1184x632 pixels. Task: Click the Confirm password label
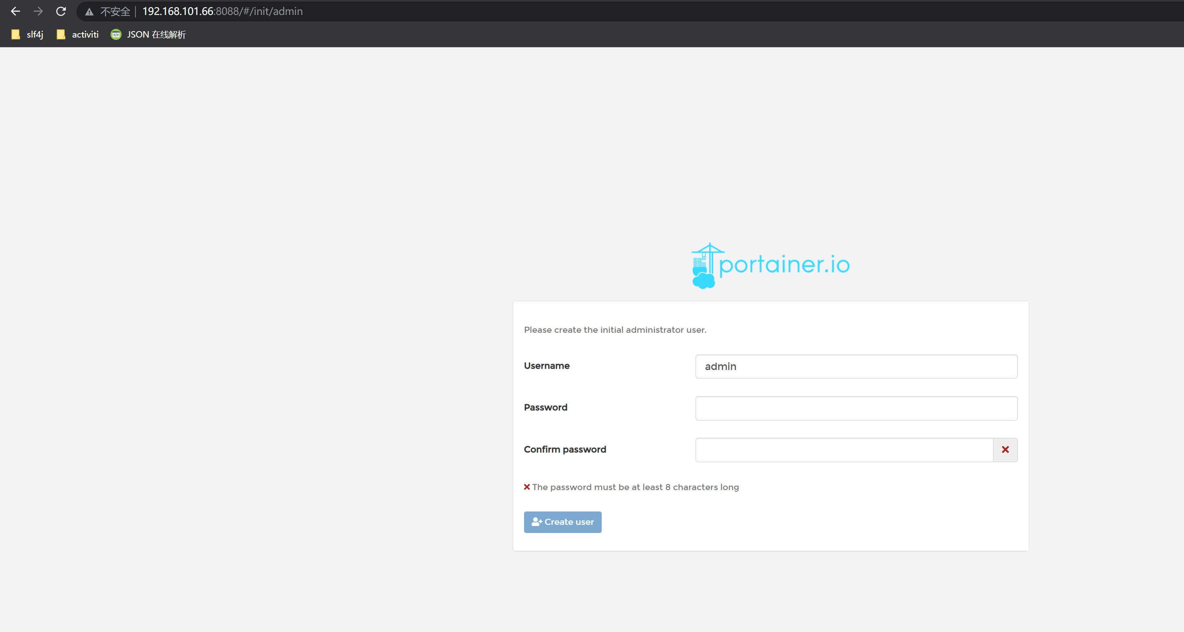tap(565, 449)
